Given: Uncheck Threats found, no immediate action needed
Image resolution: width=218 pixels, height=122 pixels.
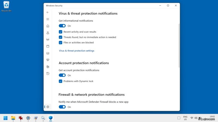Looking at the screenshot, I should pyautogui.click(x=60, y=37).
